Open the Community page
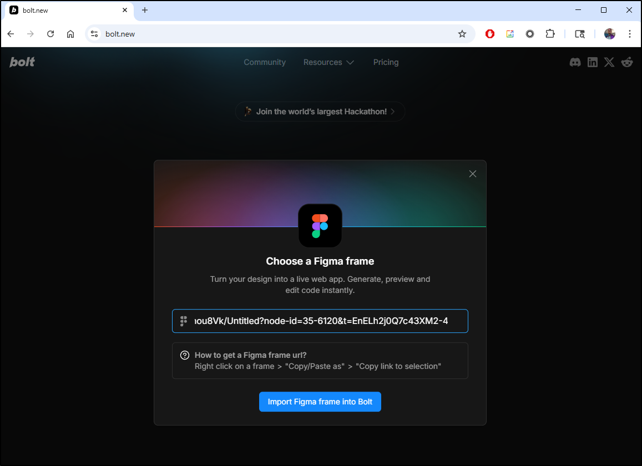This screenshot has width=642, height=466. [265, 62]
